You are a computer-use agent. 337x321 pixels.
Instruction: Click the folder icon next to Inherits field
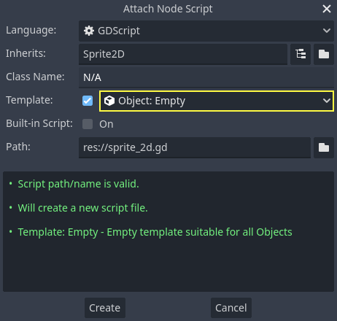[x=324, y=54]
